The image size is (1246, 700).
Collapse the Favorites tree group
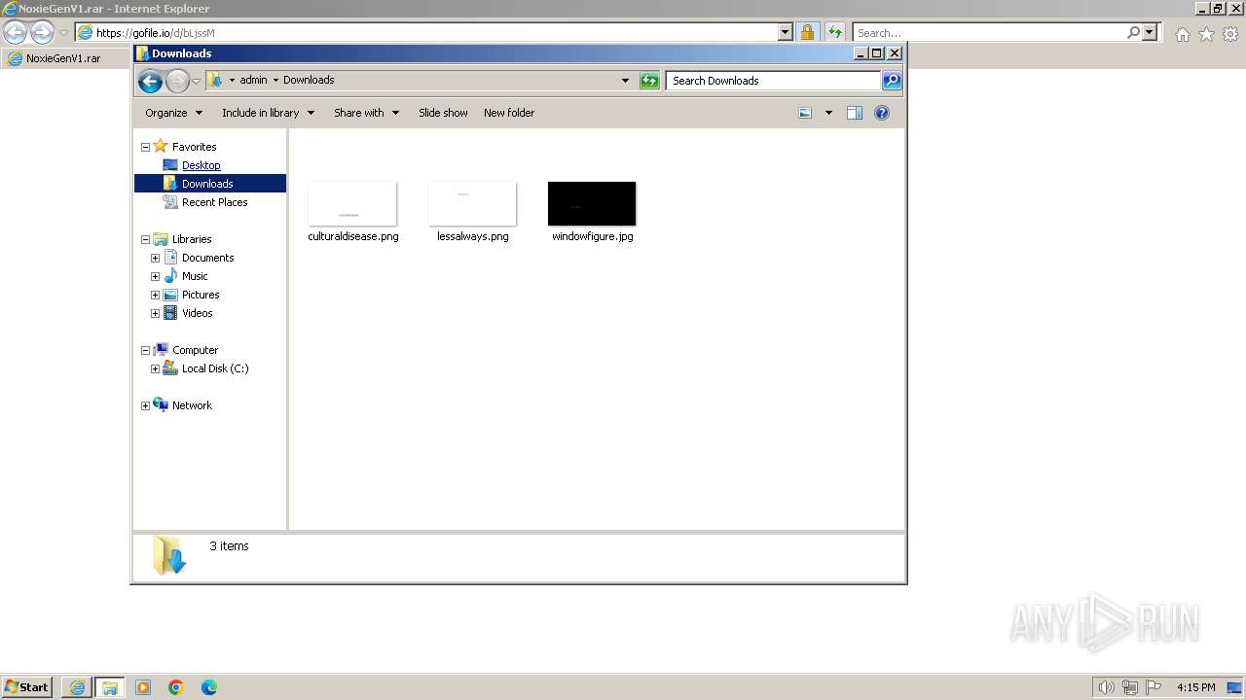(x=145, y=147)
